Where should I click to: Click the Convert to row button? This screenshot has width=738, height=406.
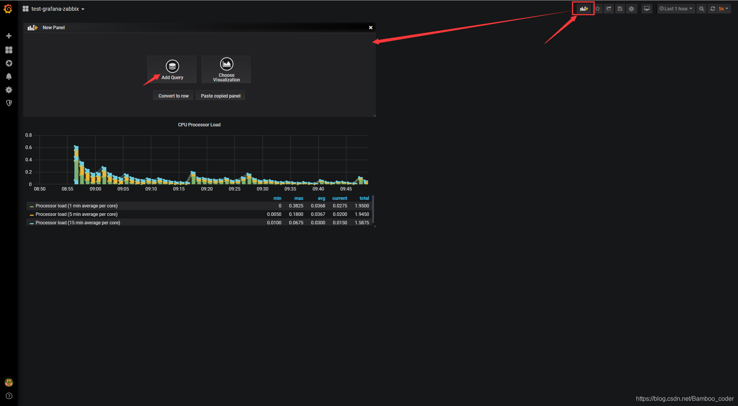174,96
